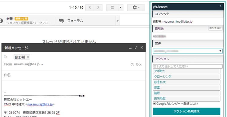The width and height of the screenshot is (227, 117).
Task: Click the 件名 subject field
Action: (74, 75)
